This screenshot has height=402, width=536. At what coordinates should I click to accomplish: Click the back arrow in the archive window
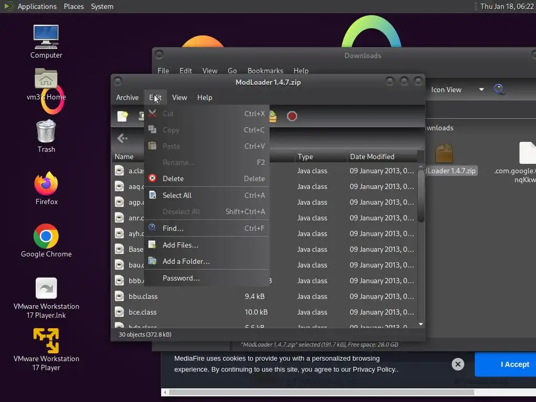122,138
